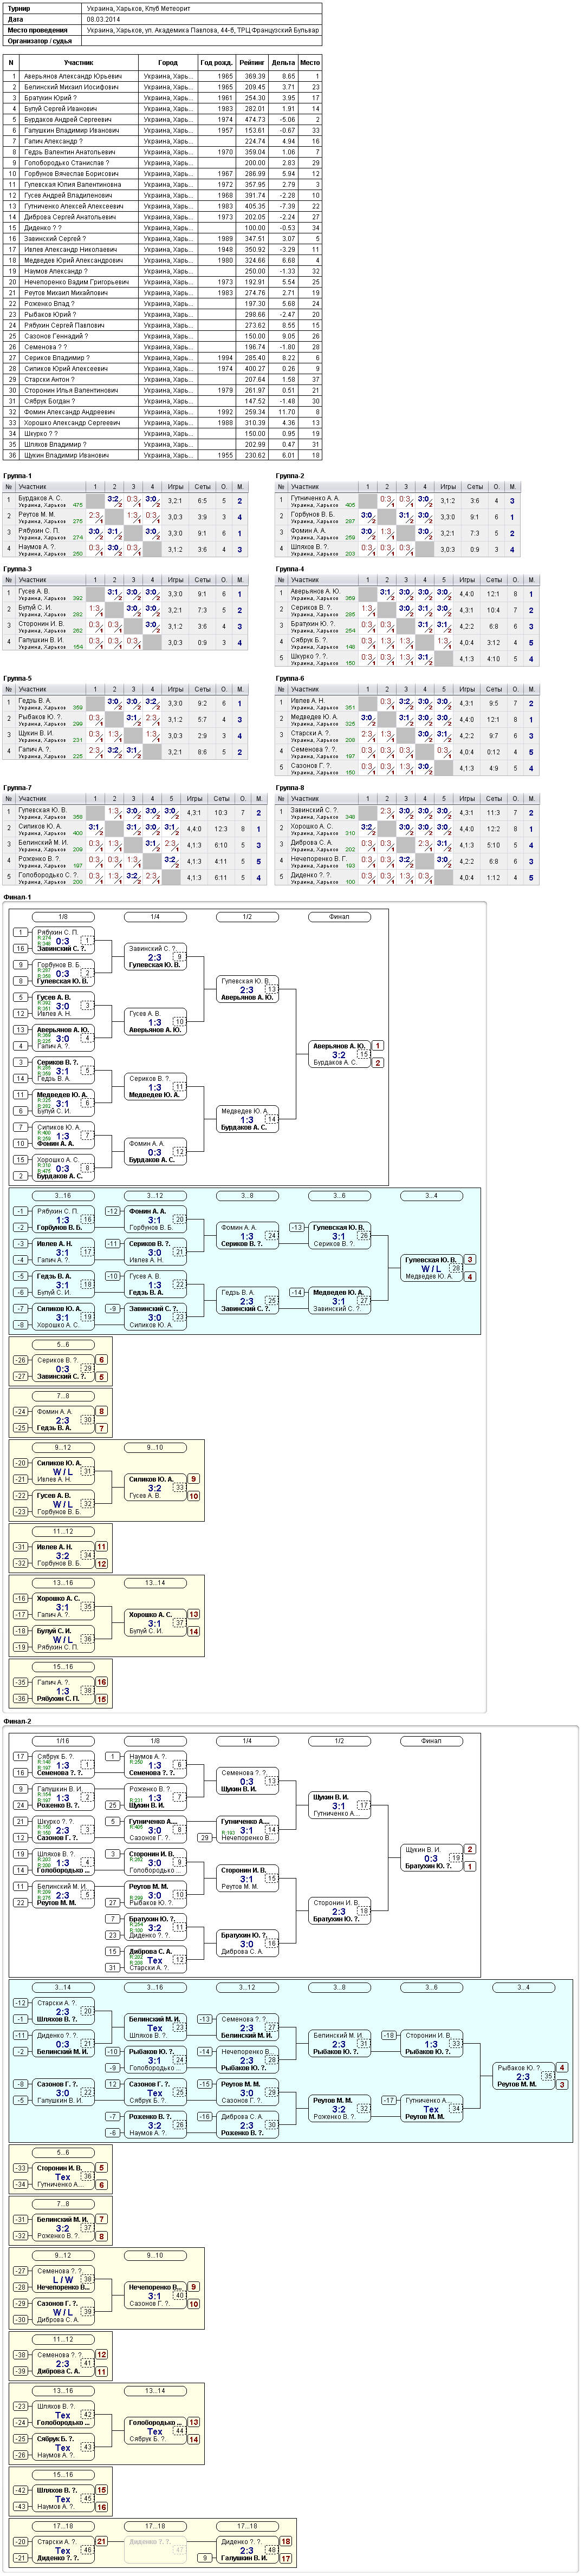Viewport: 584px width, 2576px height.
Task: Open participant Белинский Михаил Иосифович
Action: 71,87
